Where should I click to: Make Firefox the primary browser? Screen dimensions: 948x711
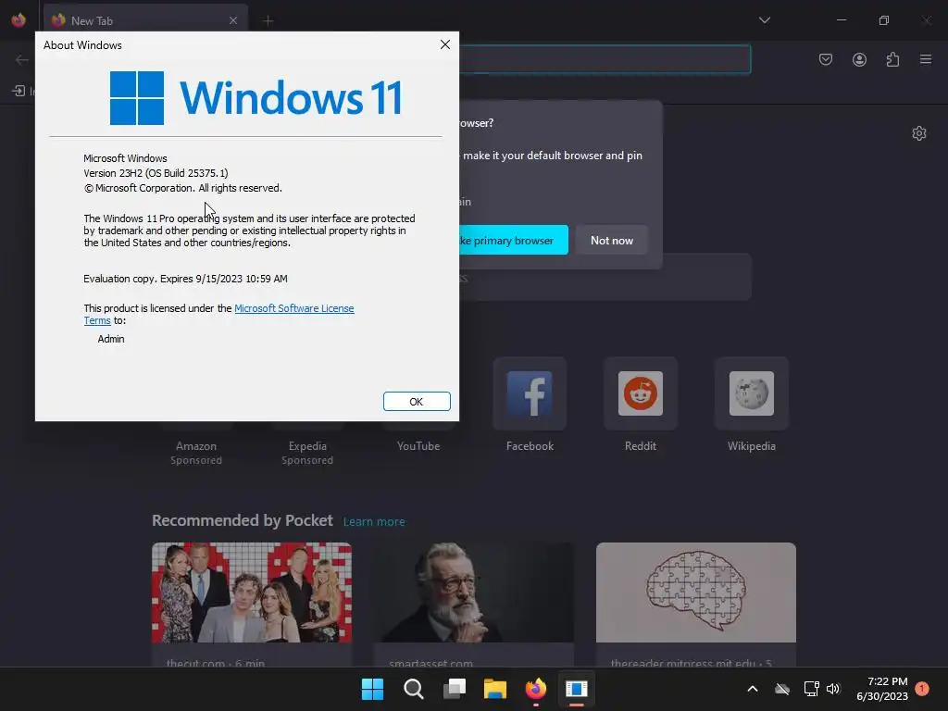click(513, 240)
